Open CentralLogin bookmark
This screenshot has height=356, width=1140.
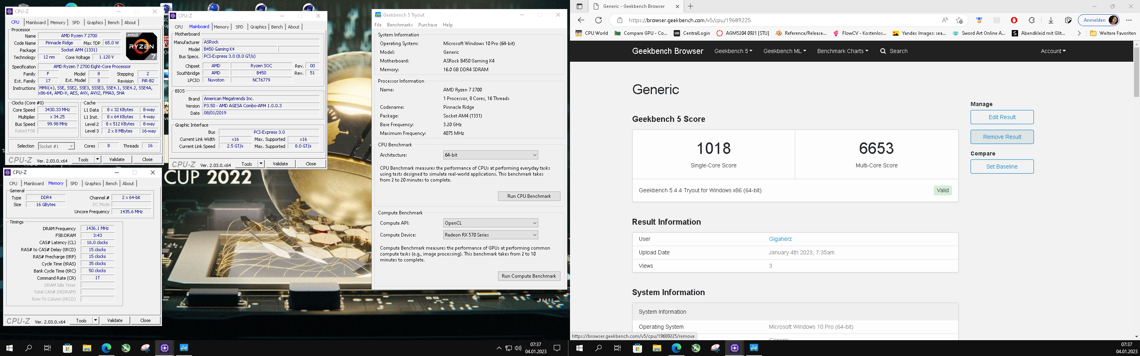pyautogui.click(x=692, y=33)
